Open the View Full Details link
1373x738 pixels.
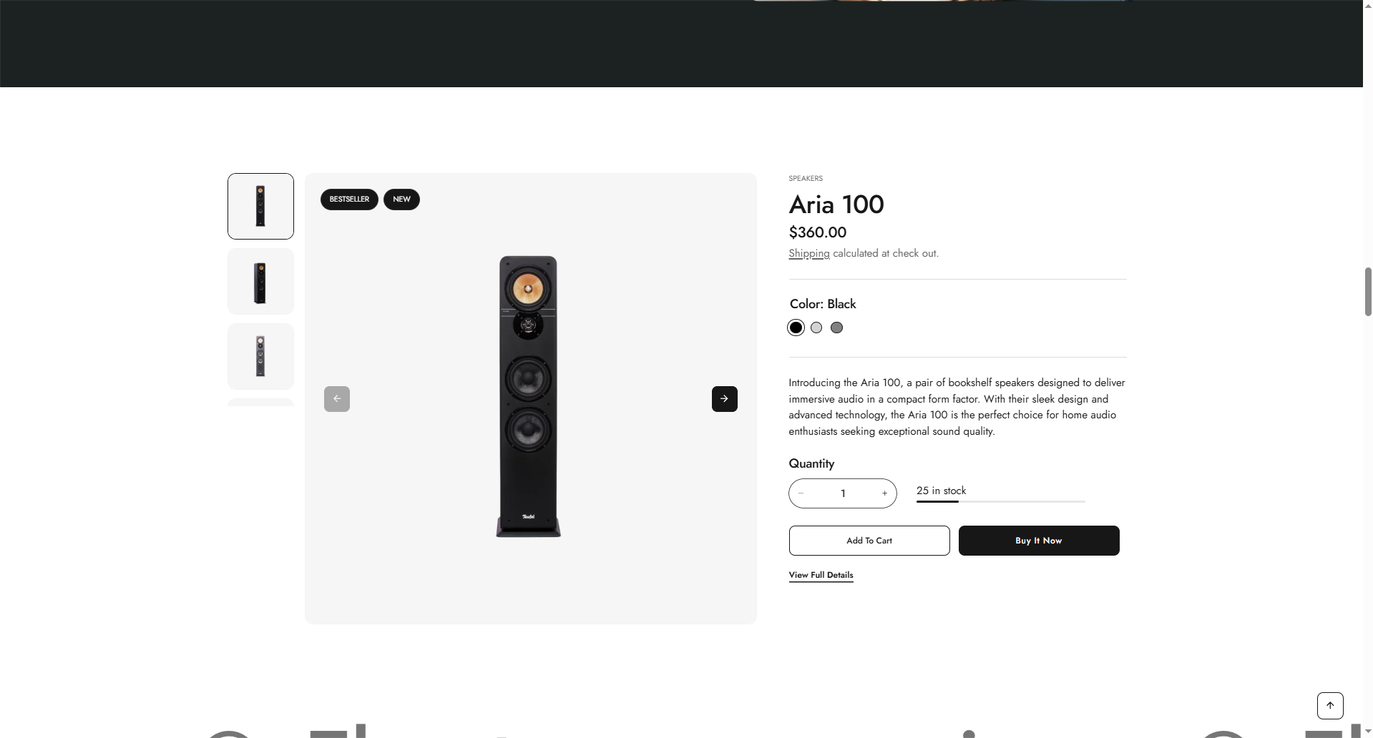point(821,575)
